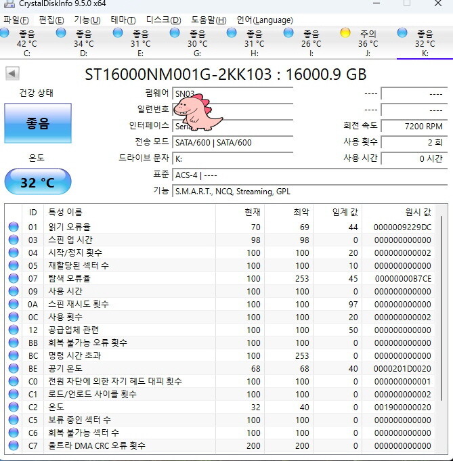Click the status icon of row 0A
Image resolution: width=453 pixels, height=461 pixels.
(14, 305)
